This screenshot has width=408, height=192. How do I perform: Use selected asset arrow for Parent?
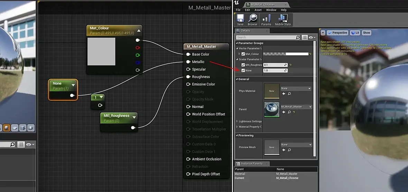284,112
